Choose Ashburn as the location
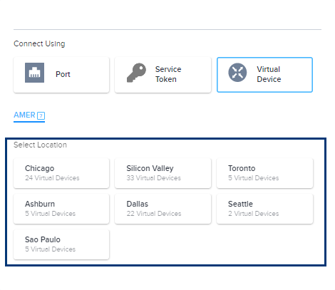 click(61, 209)
